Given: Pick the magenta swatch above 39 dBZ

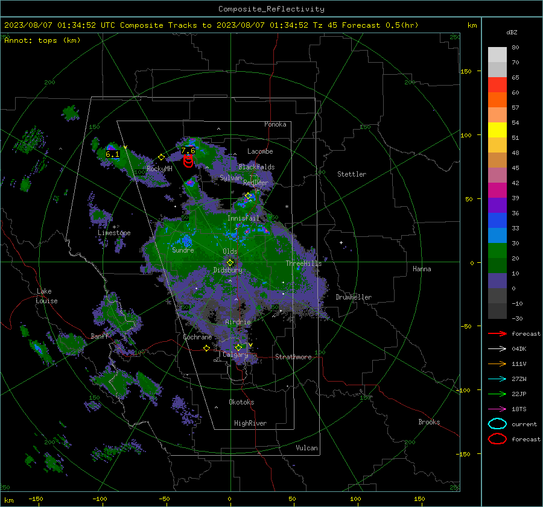Looking at the screenshot, I should pyautogui.click(x=497, y=191).
